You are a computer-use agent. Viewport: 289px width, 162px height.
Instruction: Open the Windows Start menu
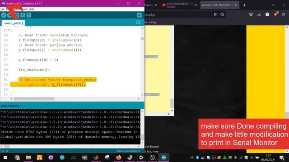click(x=5, y=157)
